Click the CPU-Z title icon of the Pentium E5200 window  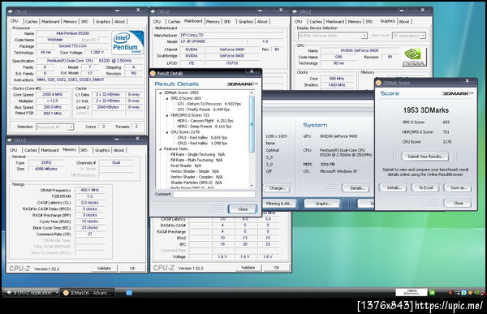(x=11, y=12)
